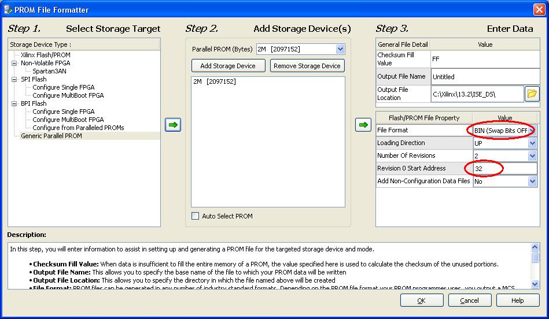Select the 2M [2097152] entry in device list

click(215, 81)
